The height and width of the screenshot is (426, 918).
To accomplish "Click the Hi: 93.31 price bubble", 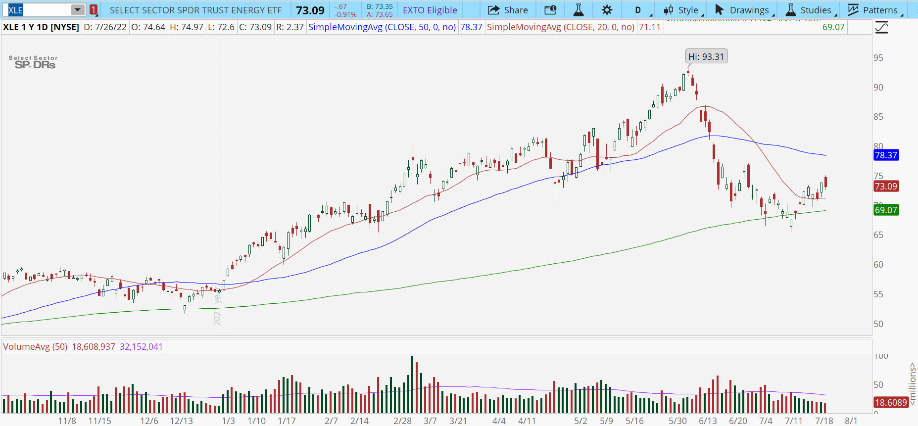I will coord(706,56).
